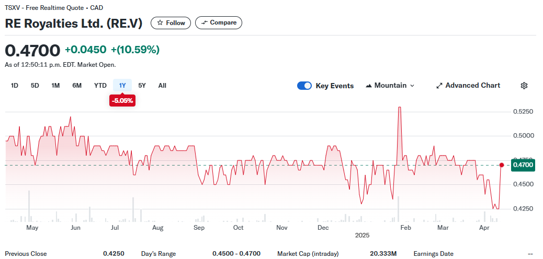Click the 0.4250 y-axis label
Viewport: 543px width, 259px height.
click(523, 209)
